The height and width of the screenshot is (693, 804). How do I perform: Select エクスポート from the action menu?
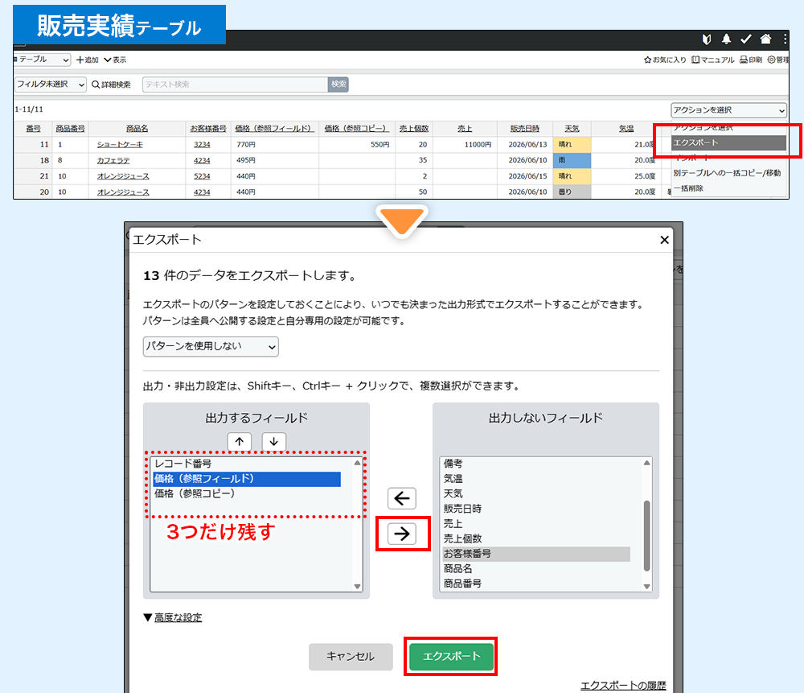click(728, 142)
